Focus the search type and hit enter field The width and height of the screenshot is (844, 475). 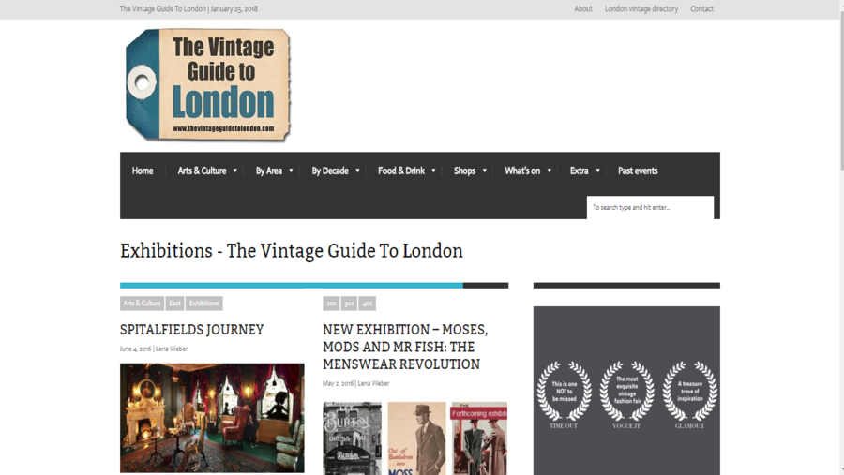pyautogui.click(x=650, y=207)
